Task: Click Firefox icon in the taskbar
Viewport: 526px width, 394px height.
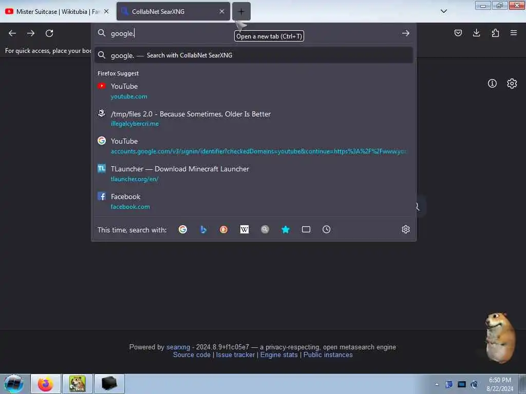Action: tap(46, 384)
